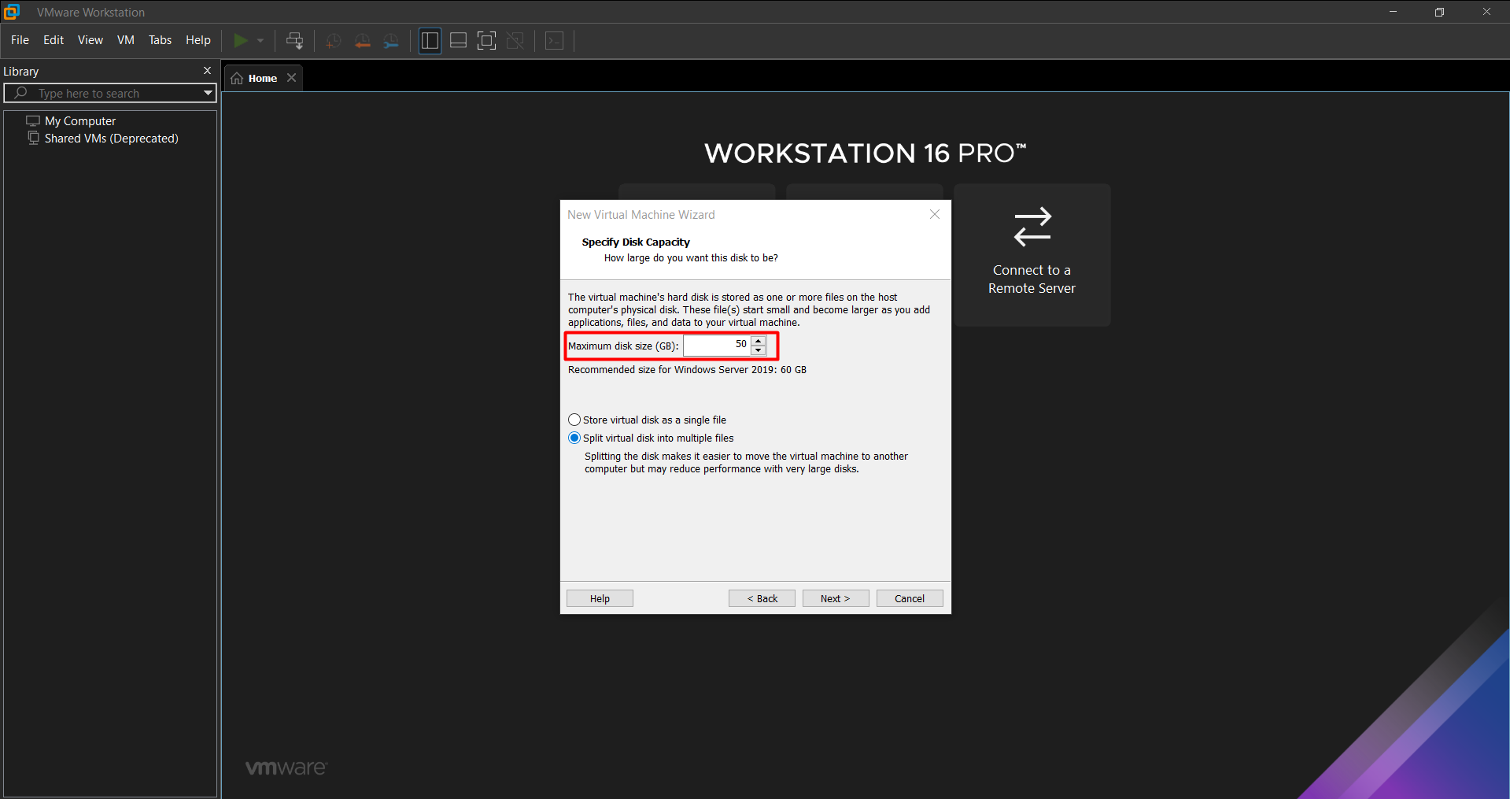This screenshot has height=799, width=1510.
Task: Click the Back button in wizard
Action: point(762,598)
